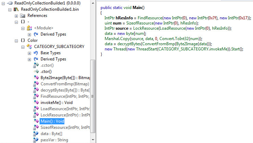Expand Base Types under CATEGORY_SUBCATEGORY
The height and width of the screenshot is (143, 253).
coord(29,53)
